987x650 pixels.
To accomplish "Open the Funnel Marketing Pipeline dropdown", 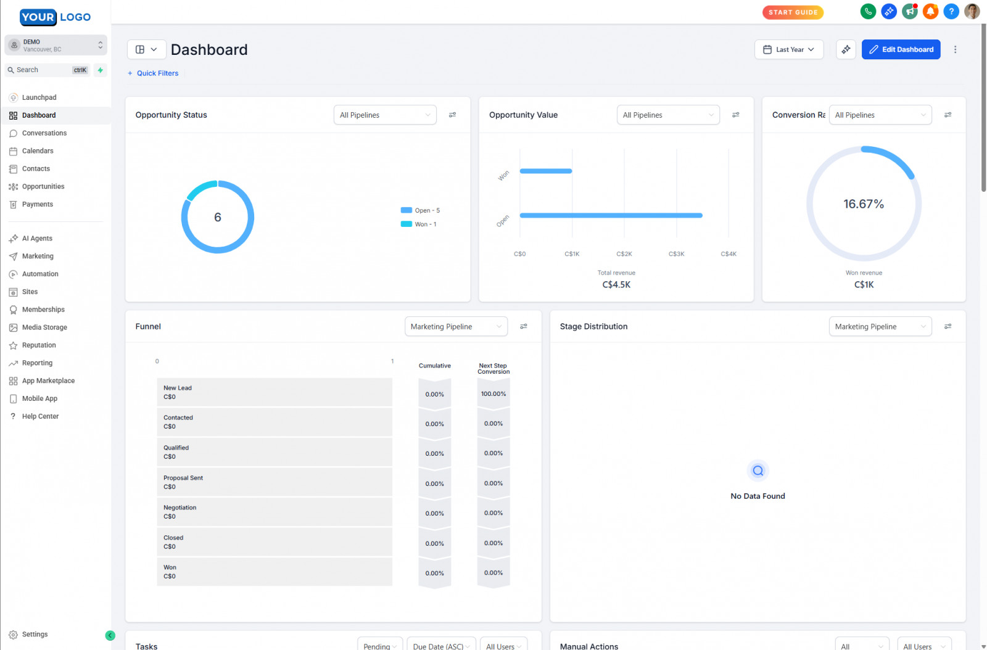I will tap(456, 326).
